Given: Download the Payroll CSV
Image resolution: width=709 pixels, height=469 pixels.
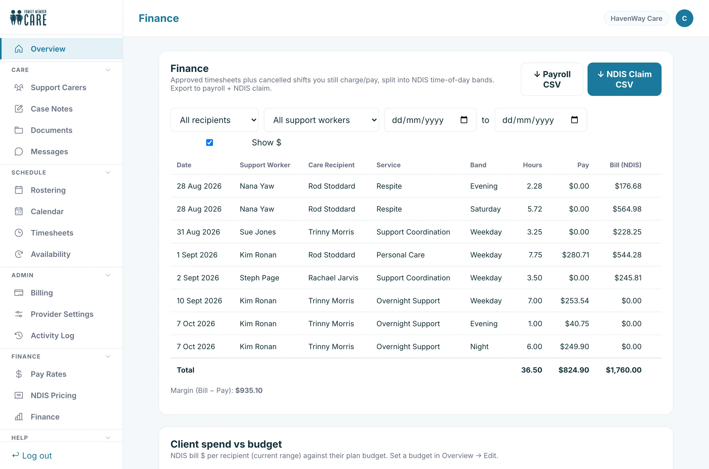Looking at the screenshot, I should point(552,79).
